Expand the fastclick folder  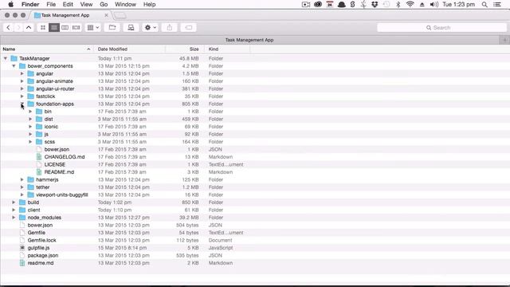(x=22, y=96)
